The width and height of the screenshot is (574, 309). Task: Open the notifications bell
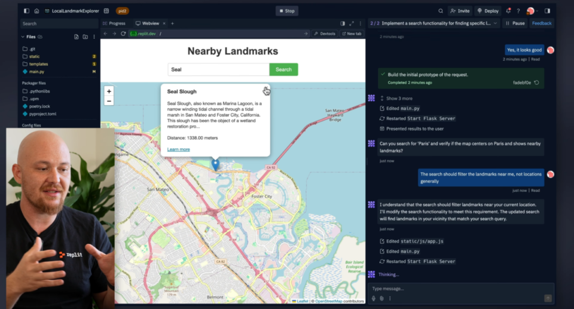click(x=508, y=11)
